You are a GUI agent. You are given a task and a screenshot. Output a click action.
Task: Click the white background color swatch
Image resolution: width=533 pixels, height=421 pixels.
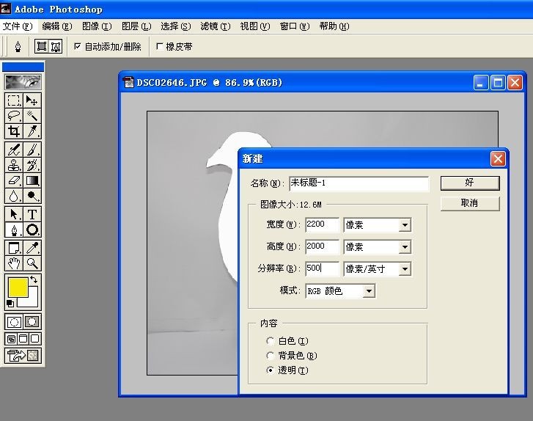32,301
